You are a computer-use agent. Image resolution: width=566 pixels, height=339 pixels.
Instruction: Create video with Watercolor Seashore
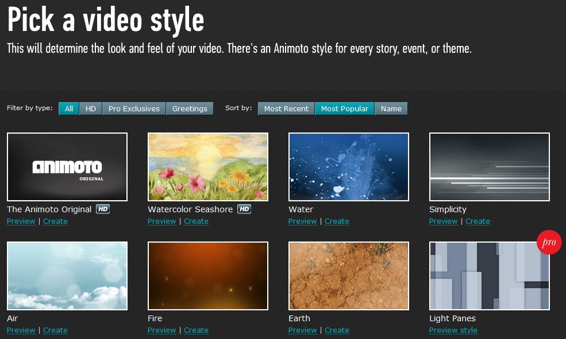(x=197, y=221)
